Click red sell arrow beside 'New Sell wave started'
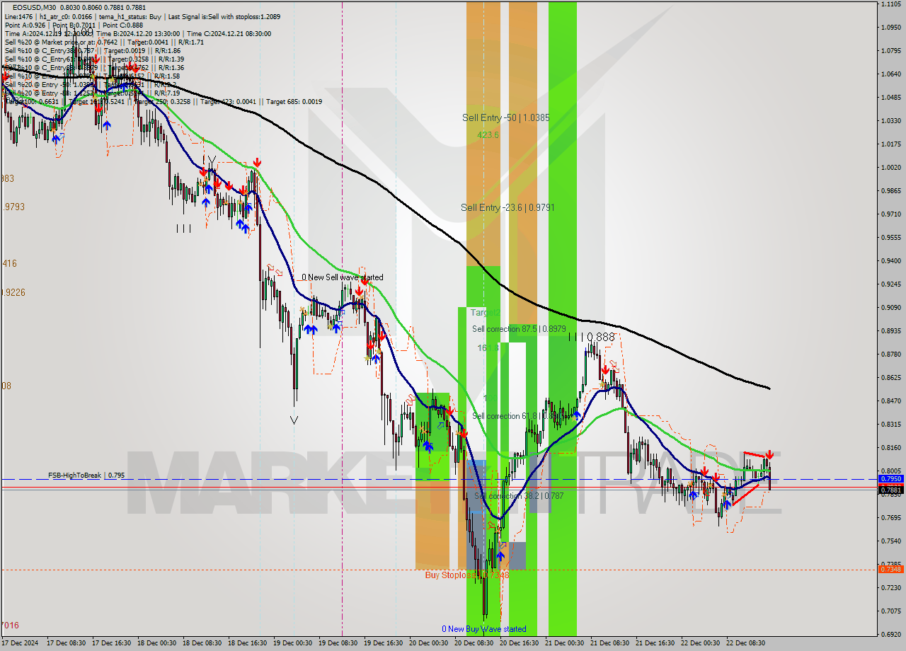 (x=364, y=281)
